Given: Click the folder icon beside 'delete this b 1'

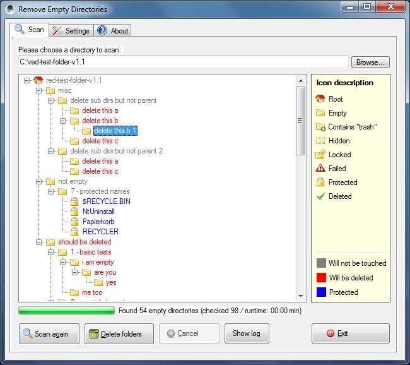Looking at the screenshot, I should click(x=86, y=131).
